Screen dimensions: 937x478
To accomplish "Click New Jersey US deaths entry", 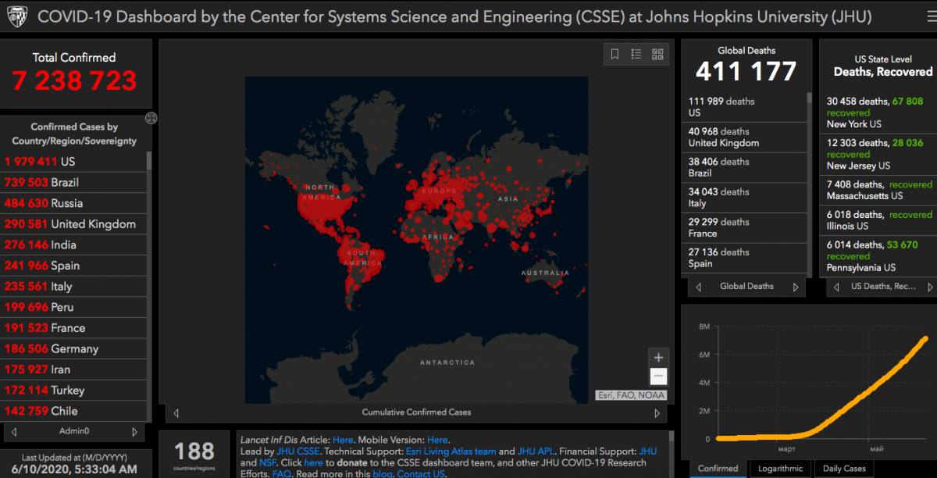I will coord(879,155).
